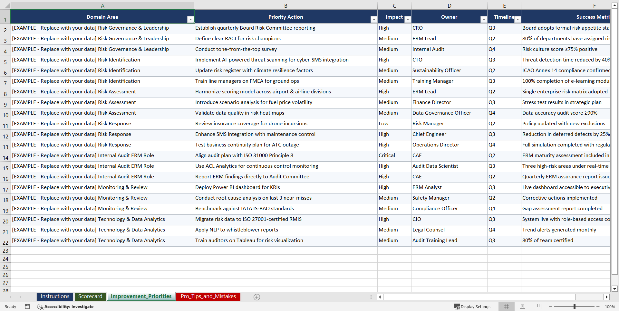
Task: Switch to the Instructions sheet tab
Action: click(x=55, y=296)
